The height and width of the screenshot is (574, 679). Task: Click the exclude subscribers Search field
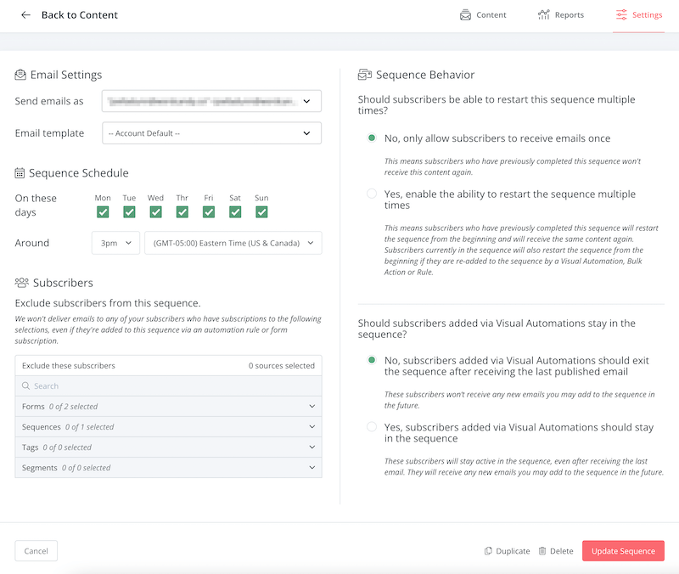point(174,386)
